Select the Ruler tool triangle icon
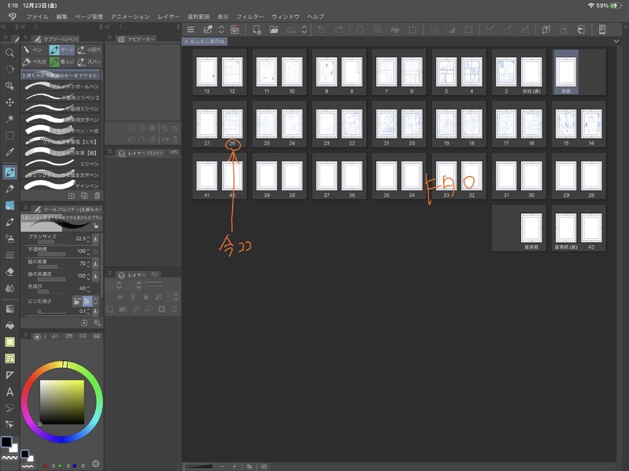629x471 pixels. (9, 375)
